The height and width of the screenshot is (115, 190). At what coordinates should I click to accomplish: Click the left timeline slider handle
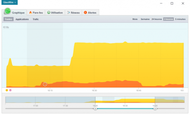tap(95, 109)
